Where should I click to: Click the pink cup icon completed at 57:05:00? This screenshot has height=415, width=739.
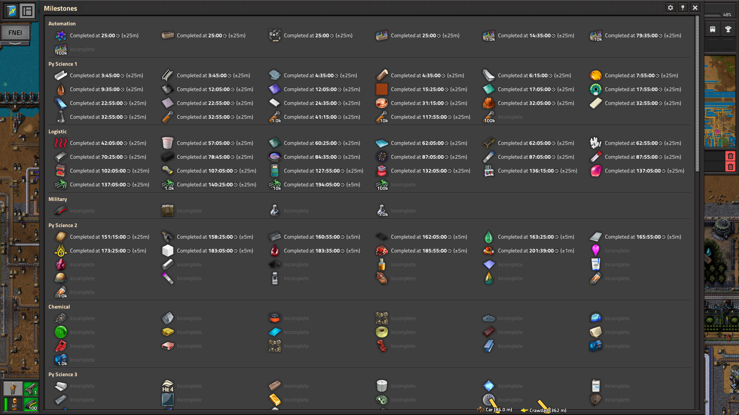click(x=168, y=143)
